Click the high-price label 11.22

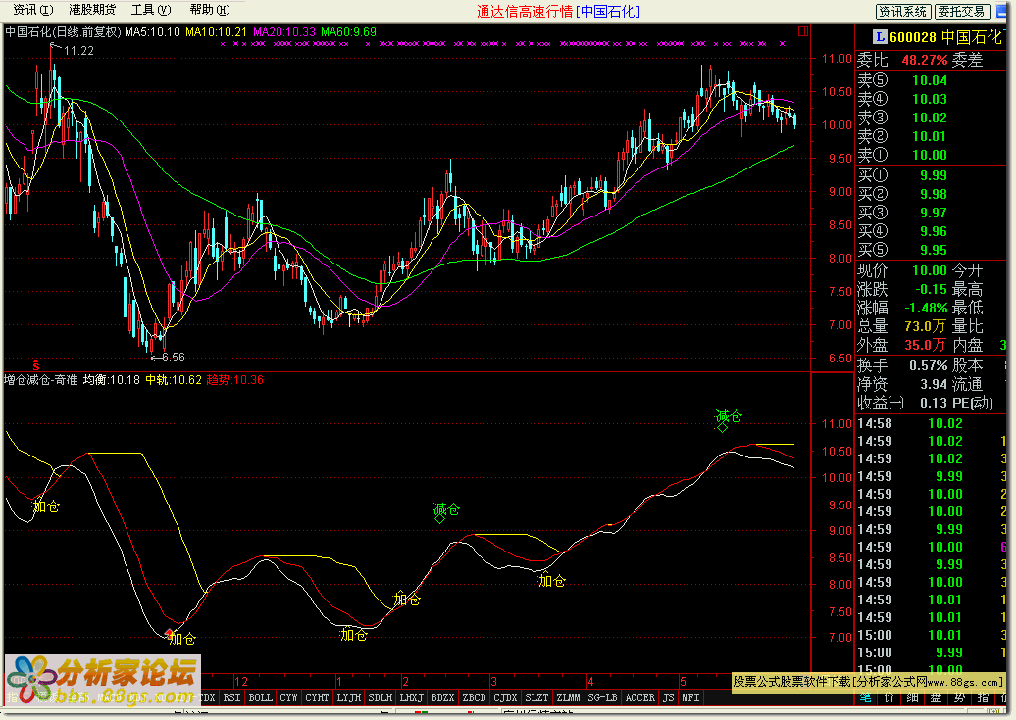78,51
